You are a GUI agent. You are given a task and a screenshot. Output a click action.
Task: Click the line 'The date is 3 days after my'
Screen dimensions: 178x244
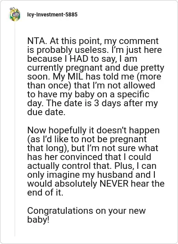pos(102,103)
